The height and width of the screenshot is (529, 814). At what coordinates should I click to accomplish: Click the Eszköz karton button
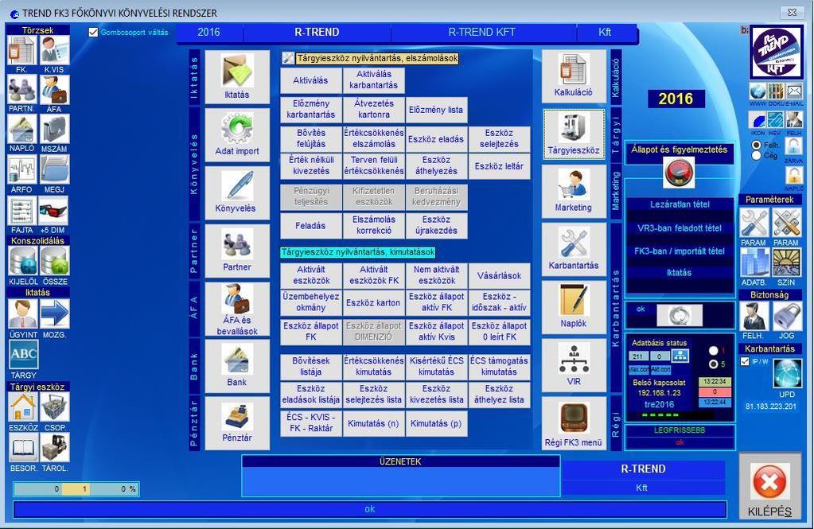click(x=374, y=302)
